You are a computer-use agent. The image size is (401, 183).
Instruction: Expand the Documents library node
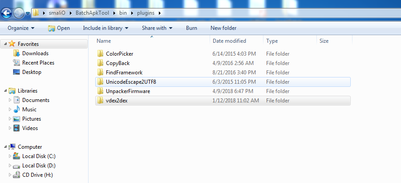point(10,100)
